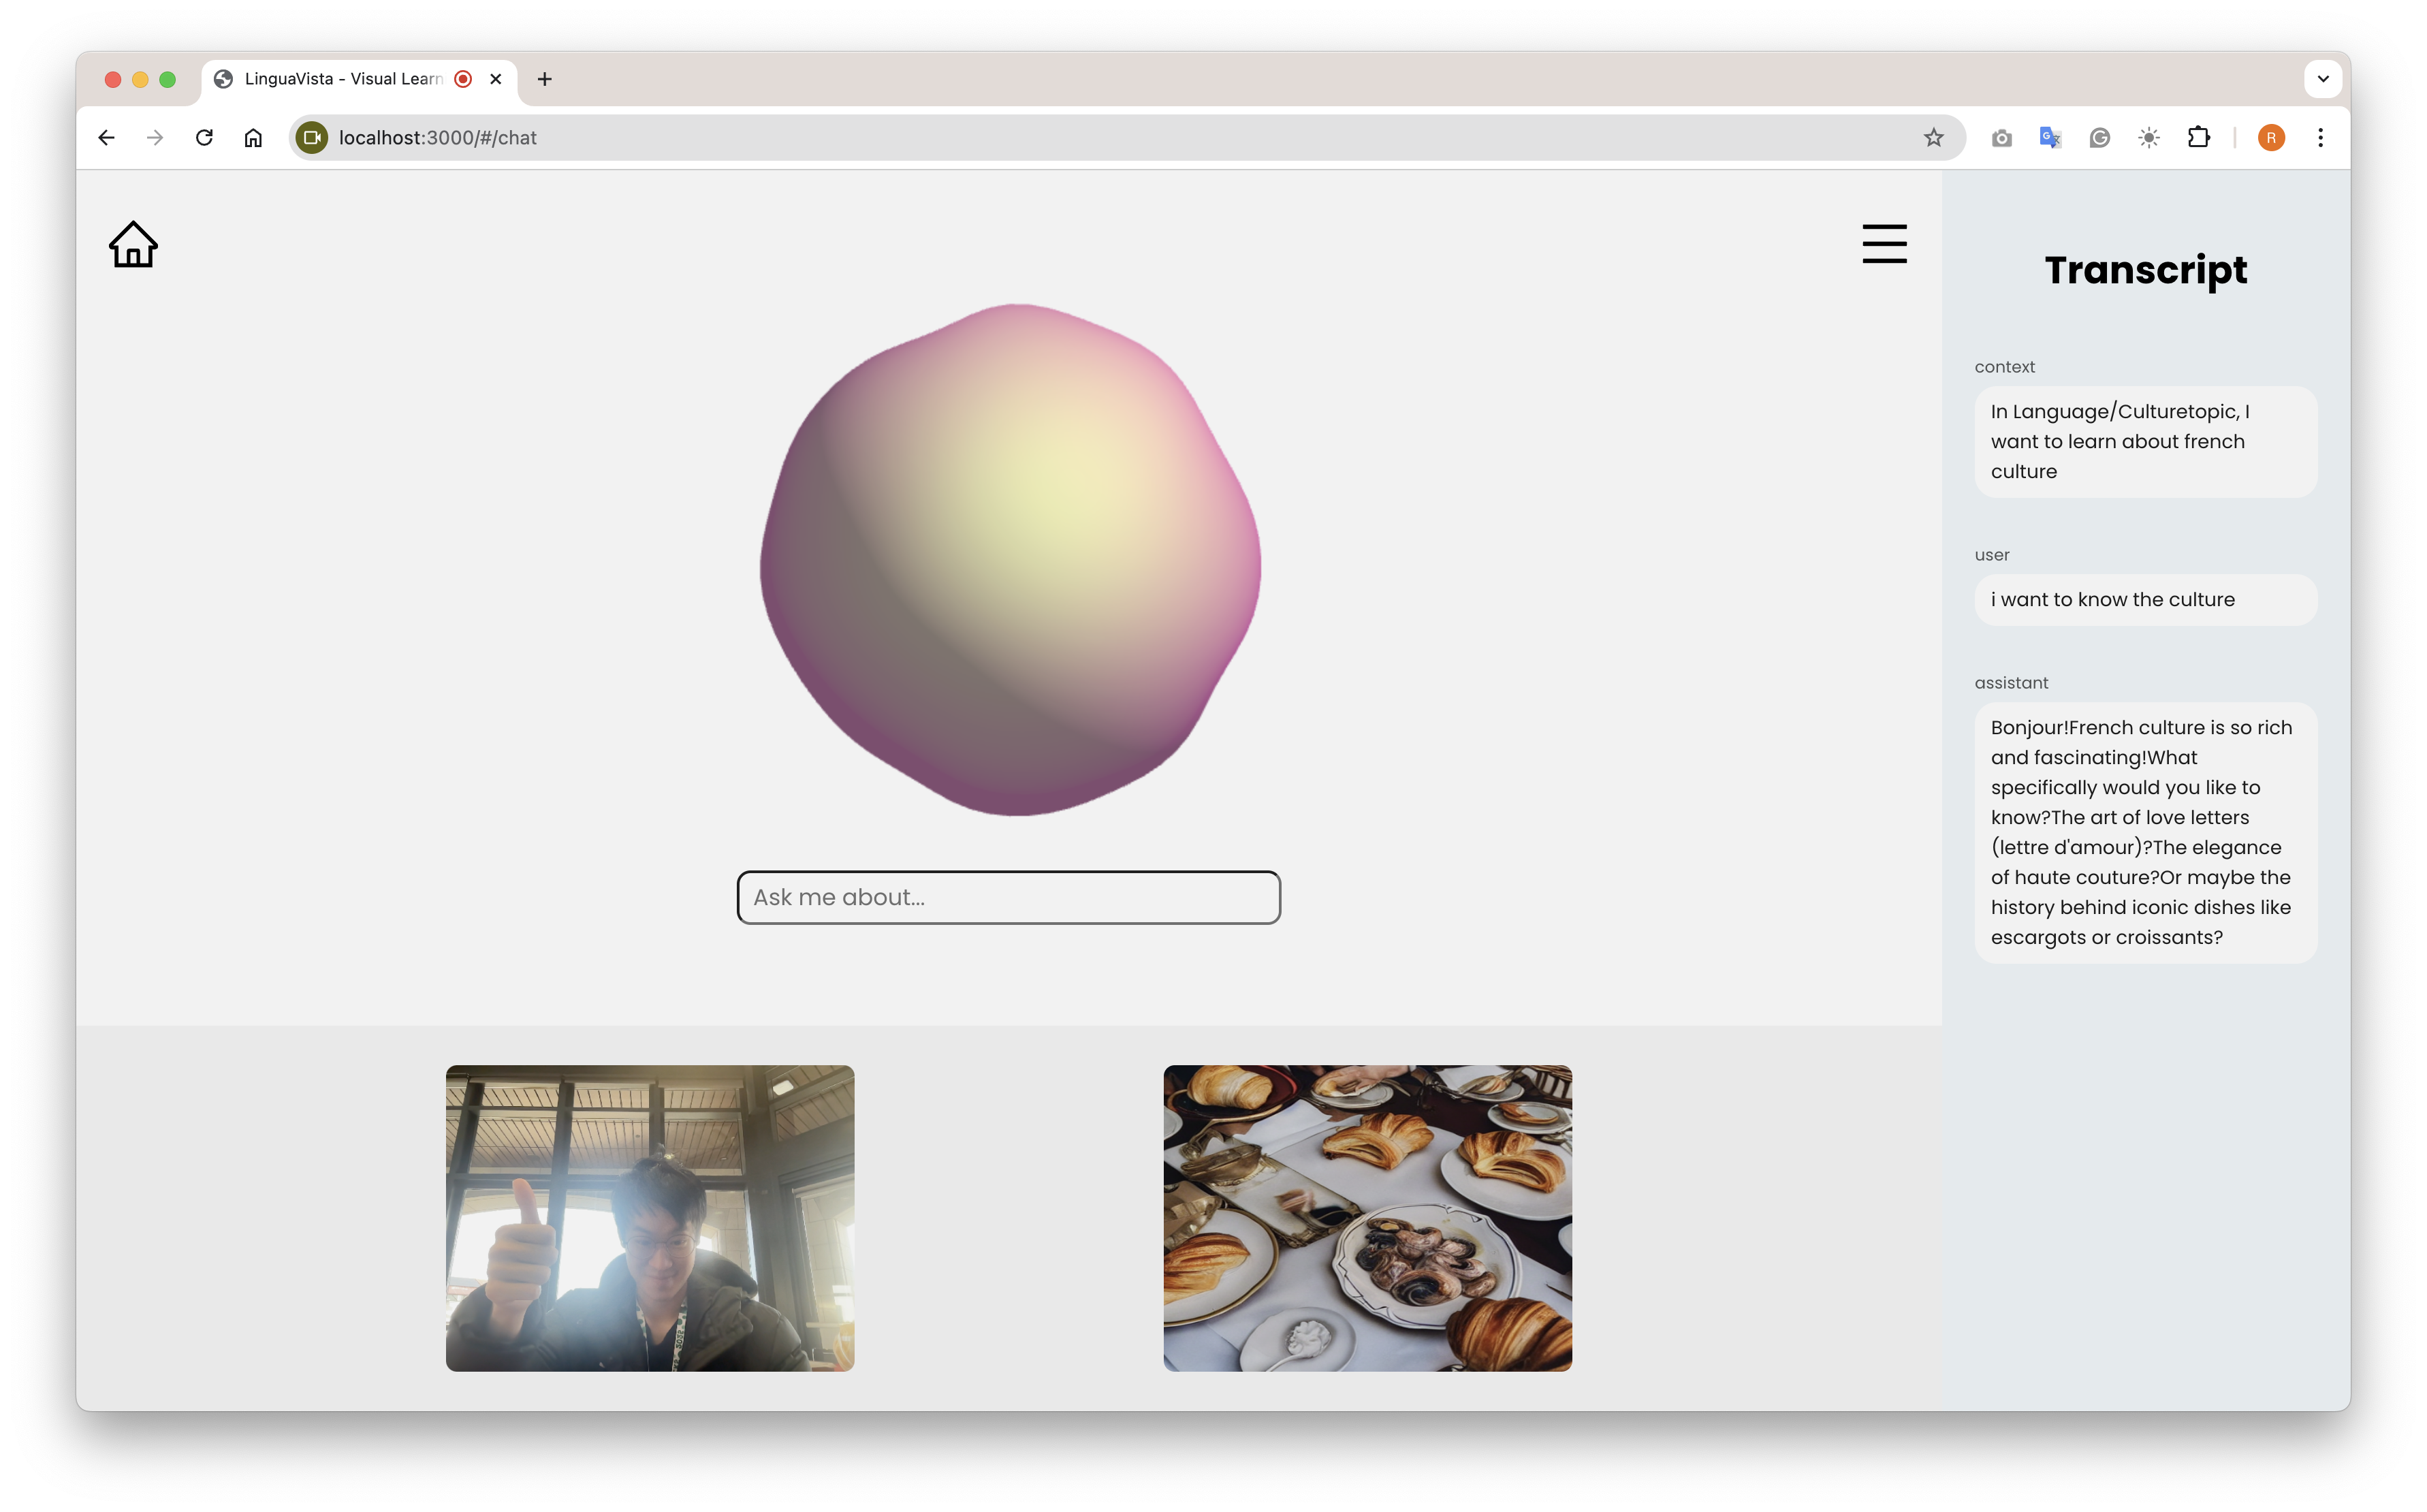Viewport: 2427px width, 1512px height.
Task: Click the camera permission indicator in address bar
Action: [312, 138]
